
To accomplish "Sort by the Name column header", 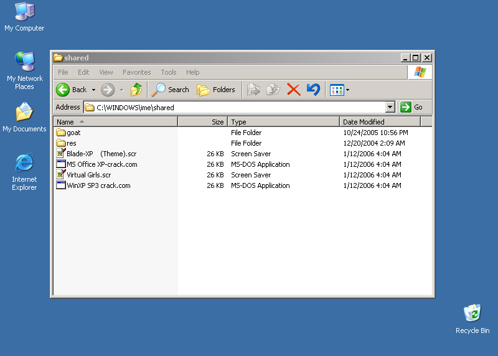I will [116, 122].
